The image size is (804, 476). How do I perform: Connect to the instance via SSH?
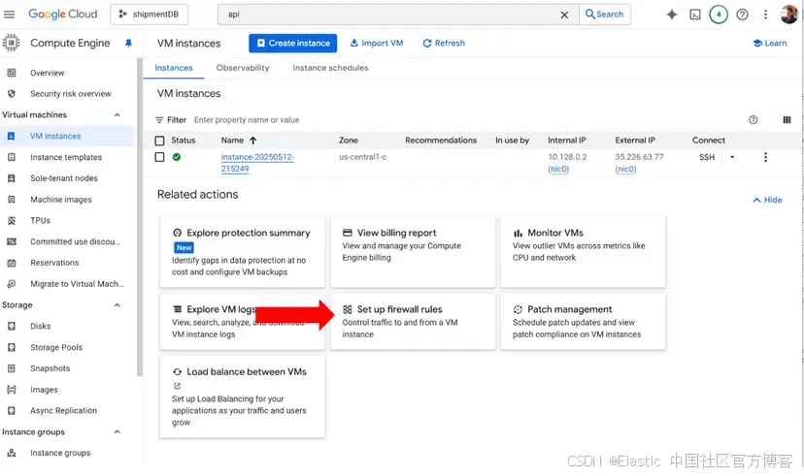coord(707,157)
